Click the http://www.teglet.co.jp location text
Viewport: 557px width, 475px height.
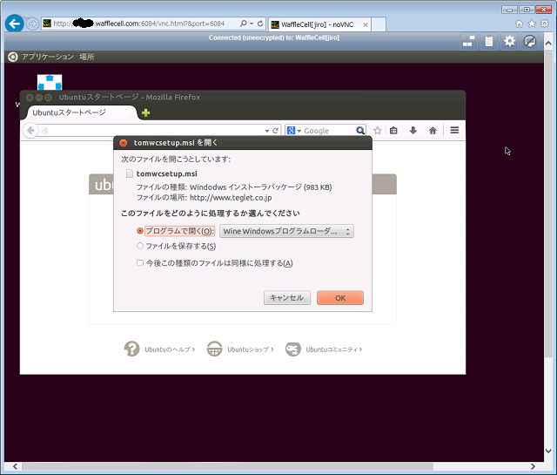coord(231,198)
